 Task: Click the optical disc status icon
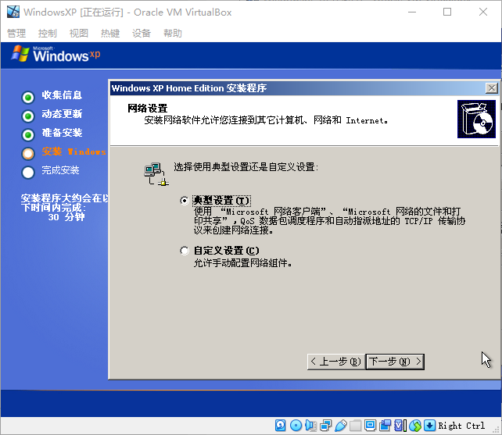[x=296, y=426]
